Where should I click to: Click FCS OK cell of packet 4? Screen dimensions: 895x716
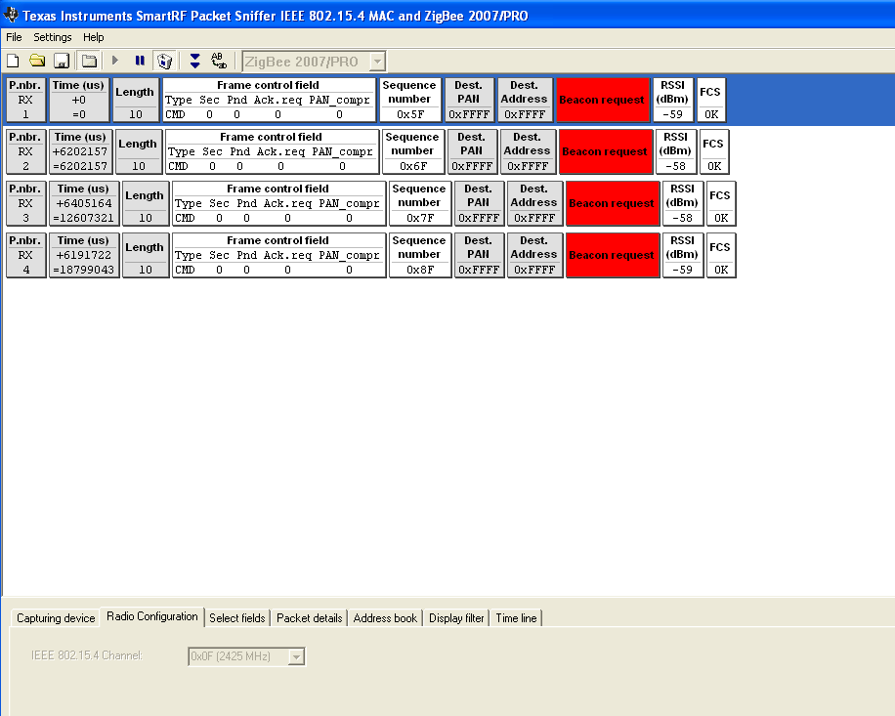pyautogui.click(x=721, y=255)
